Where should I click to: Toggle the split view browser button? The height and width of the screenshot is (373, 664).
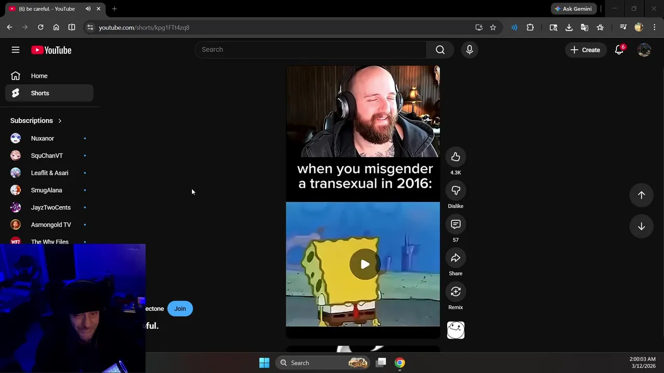click(72, 27)
